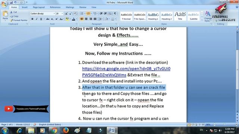Apply strikethrough formatting
This screenshot has width=239, height=134.
point(48,19)
